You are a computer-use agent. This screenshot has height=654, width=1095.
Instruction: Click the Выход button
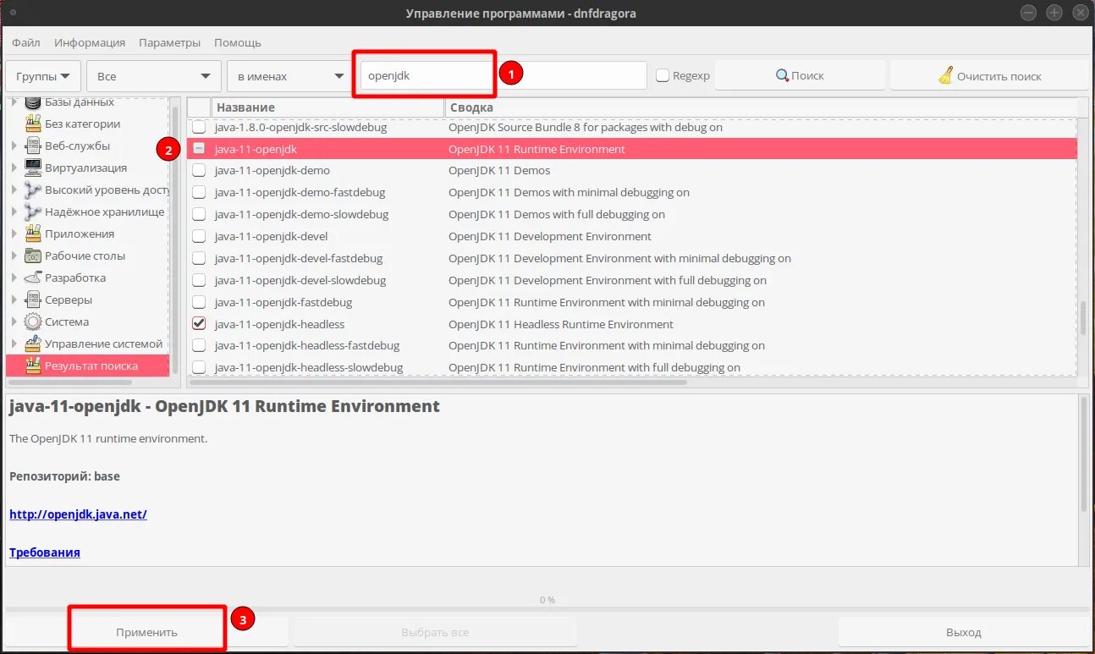click(964, 632)
